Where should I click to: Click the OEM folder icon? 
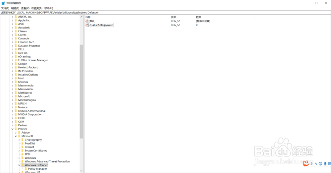coord(16,122)
